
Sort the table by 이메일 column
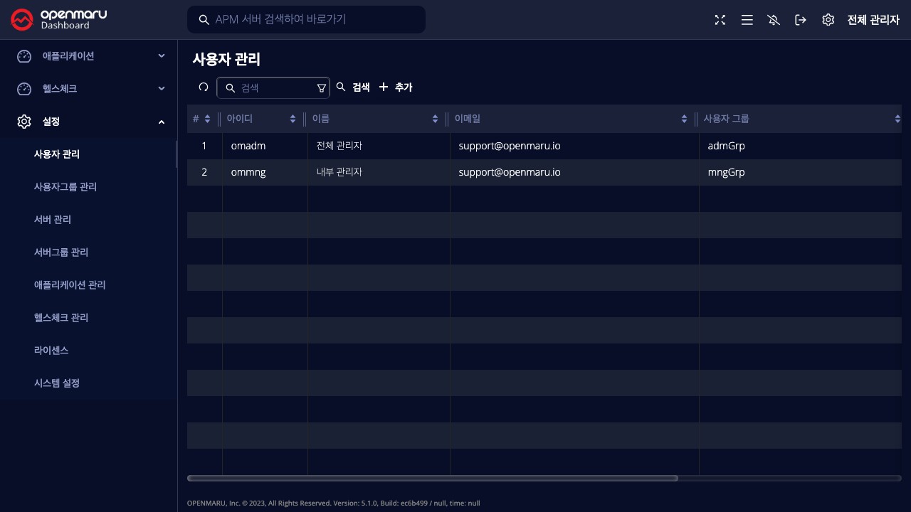[684, 119]
